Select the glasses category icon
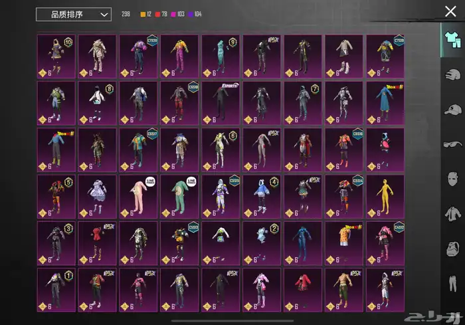Image resolution: width=465 pixels, height=325 pixels. (x=452, y=144)
